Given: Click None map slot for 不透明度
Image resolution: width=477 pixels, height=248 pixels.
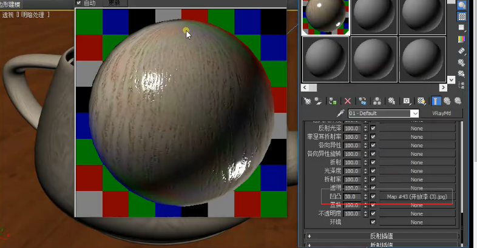Looking at the screenshot, I should 416,213.
